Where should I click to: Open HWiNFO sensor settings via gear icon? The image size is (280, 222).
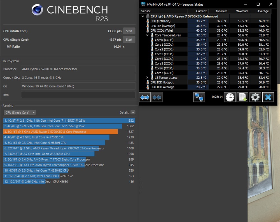click(255, 97)
